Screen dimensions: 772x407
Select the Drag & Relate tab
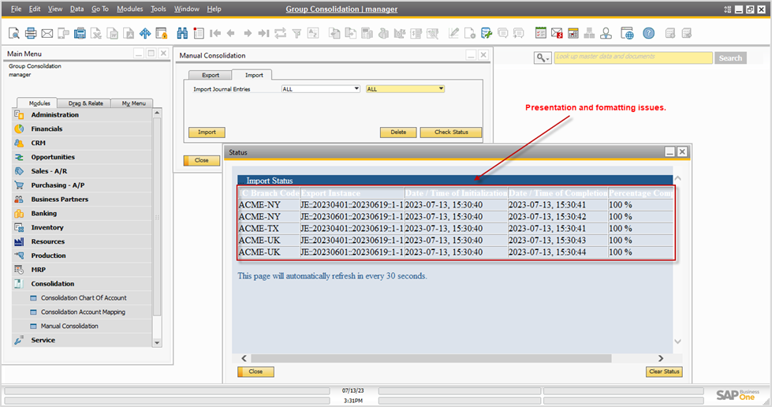coord(85,103)
